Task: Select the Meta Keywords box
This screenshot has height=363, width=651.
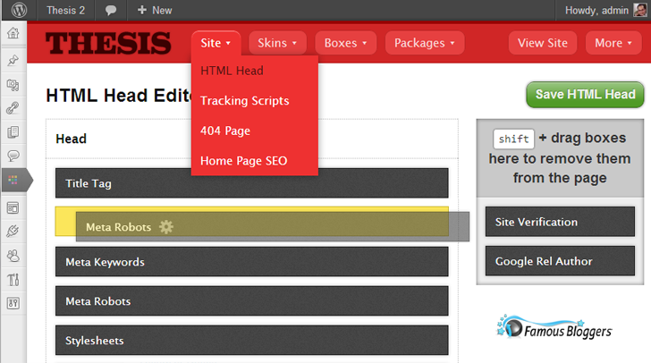Action: point(251,262)
